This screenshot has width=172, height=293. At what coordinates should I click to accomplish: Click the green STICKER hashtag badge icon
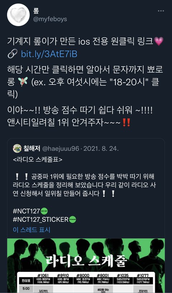[x=72, y=219]
